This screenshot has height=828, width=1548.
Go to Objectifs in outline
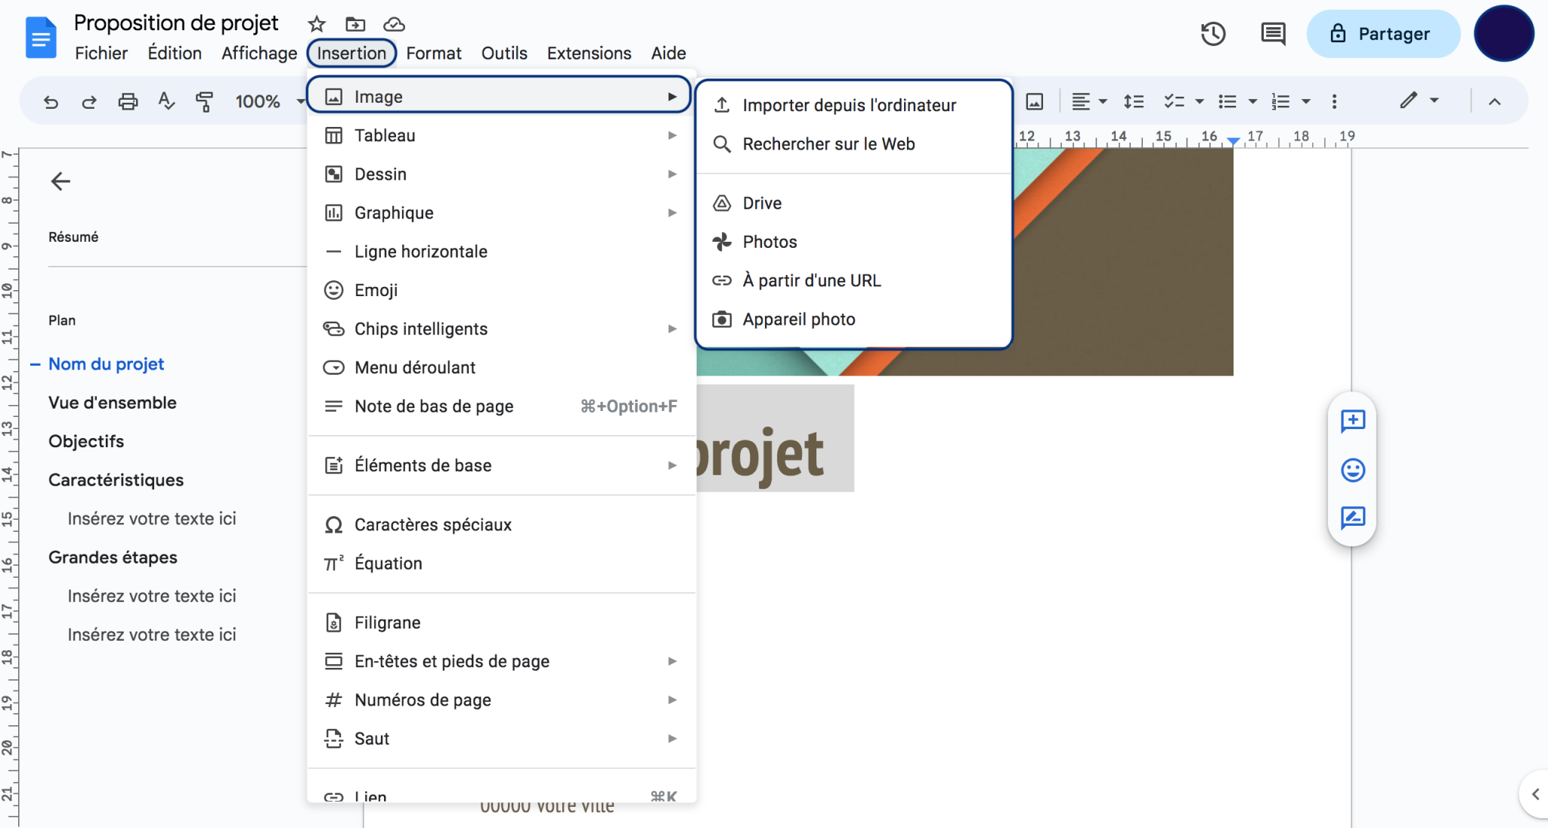click(x=86, y=441)
